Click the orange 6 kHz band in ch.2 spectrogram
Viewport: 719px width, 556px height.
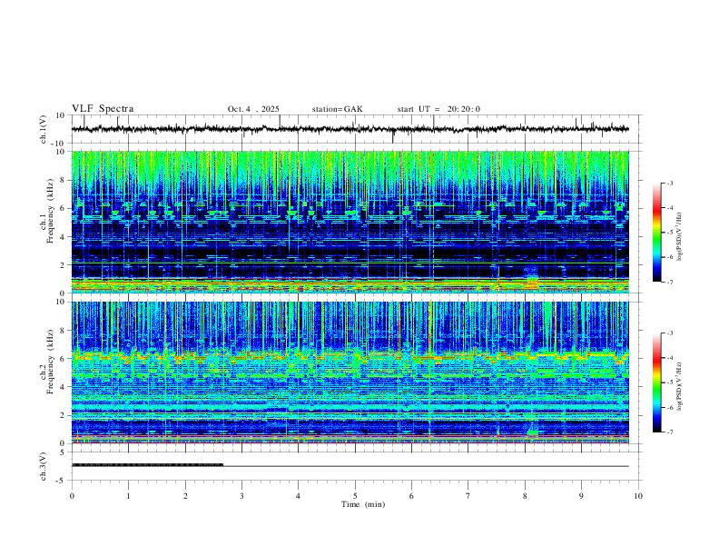tap(350, 355)
